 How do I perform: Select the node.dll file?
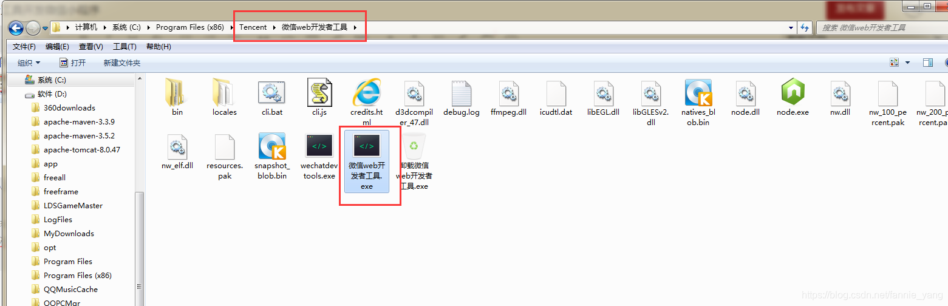point(745,97)
